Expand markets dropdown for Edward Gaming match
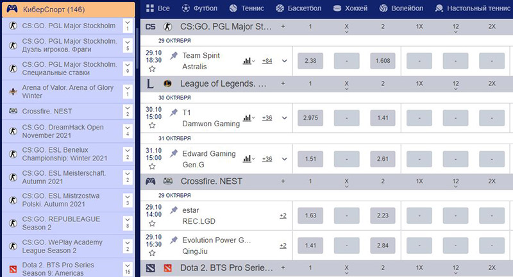The width and height of the screenshot is (513, 277). (285, 159)
